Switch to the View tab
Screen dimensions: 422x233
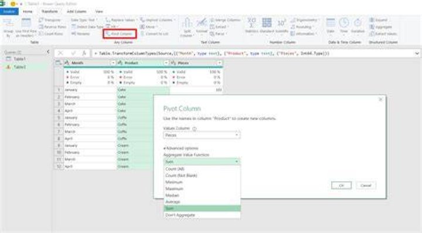pyautogui.click(x=99, y=12)
